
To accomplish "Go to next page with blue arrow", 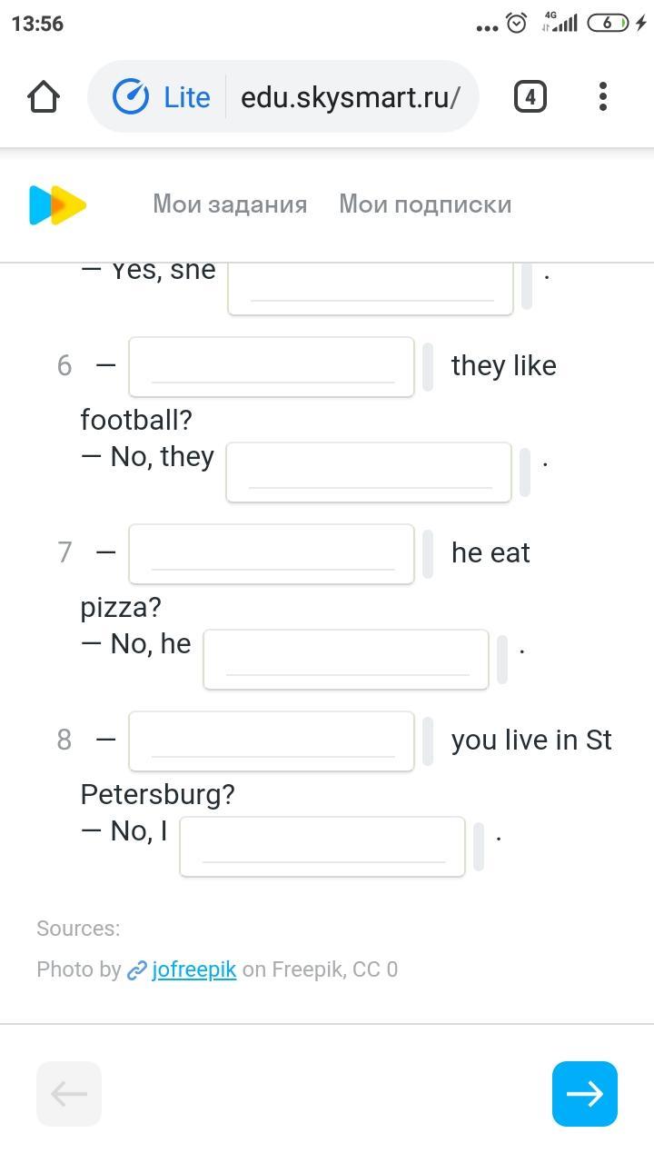I will (x=584, y=1093).
